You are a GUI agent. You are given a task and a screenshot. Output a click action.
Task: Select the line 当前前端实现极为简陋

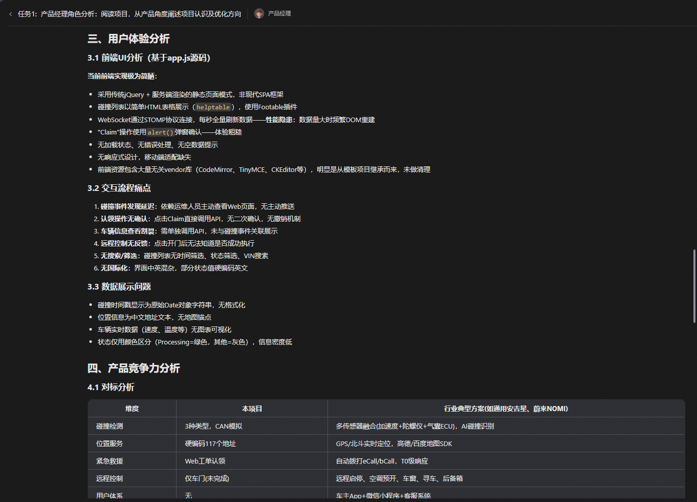pos(122,76)
